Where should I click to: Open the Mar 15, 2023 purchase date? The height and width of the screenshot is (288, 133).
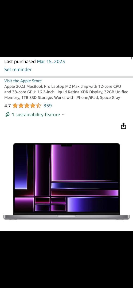click(x=51, y=62)
